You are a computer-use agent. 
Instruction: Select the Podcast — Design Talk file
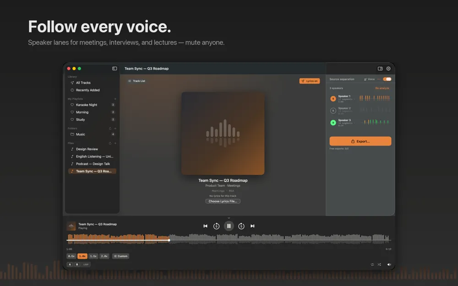tap(92, 164)
